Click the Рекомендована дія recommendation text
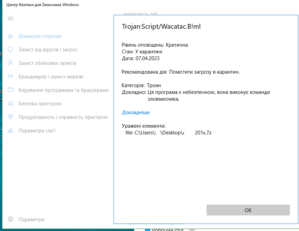Image resolution: width=299 pixels, height=231 pixels. (x=181, y=72)
